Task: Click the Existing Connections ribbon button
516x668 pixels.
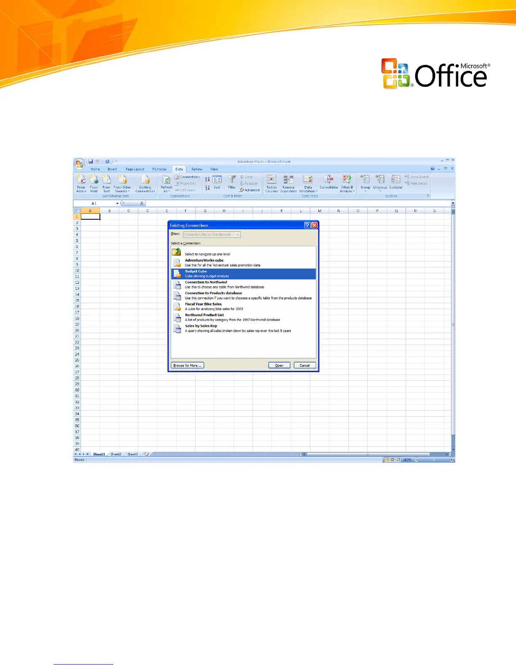Action: [145, 183]
